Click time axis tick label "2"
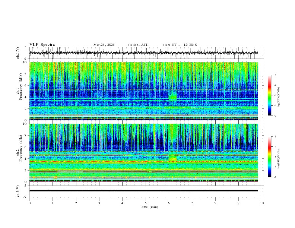This screenshot has width=295, height=228. click(76, 203)
